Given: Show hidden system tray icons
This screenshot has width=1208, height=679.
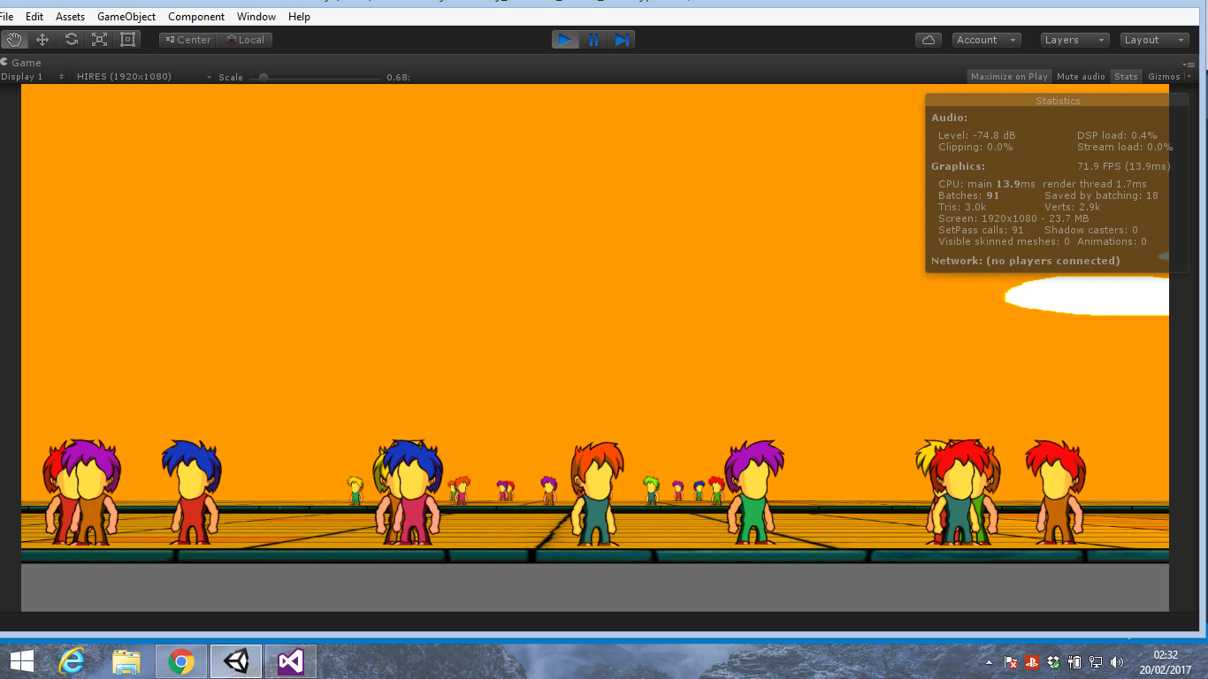Looking at the screenshot, I should (x=990, y=662).
